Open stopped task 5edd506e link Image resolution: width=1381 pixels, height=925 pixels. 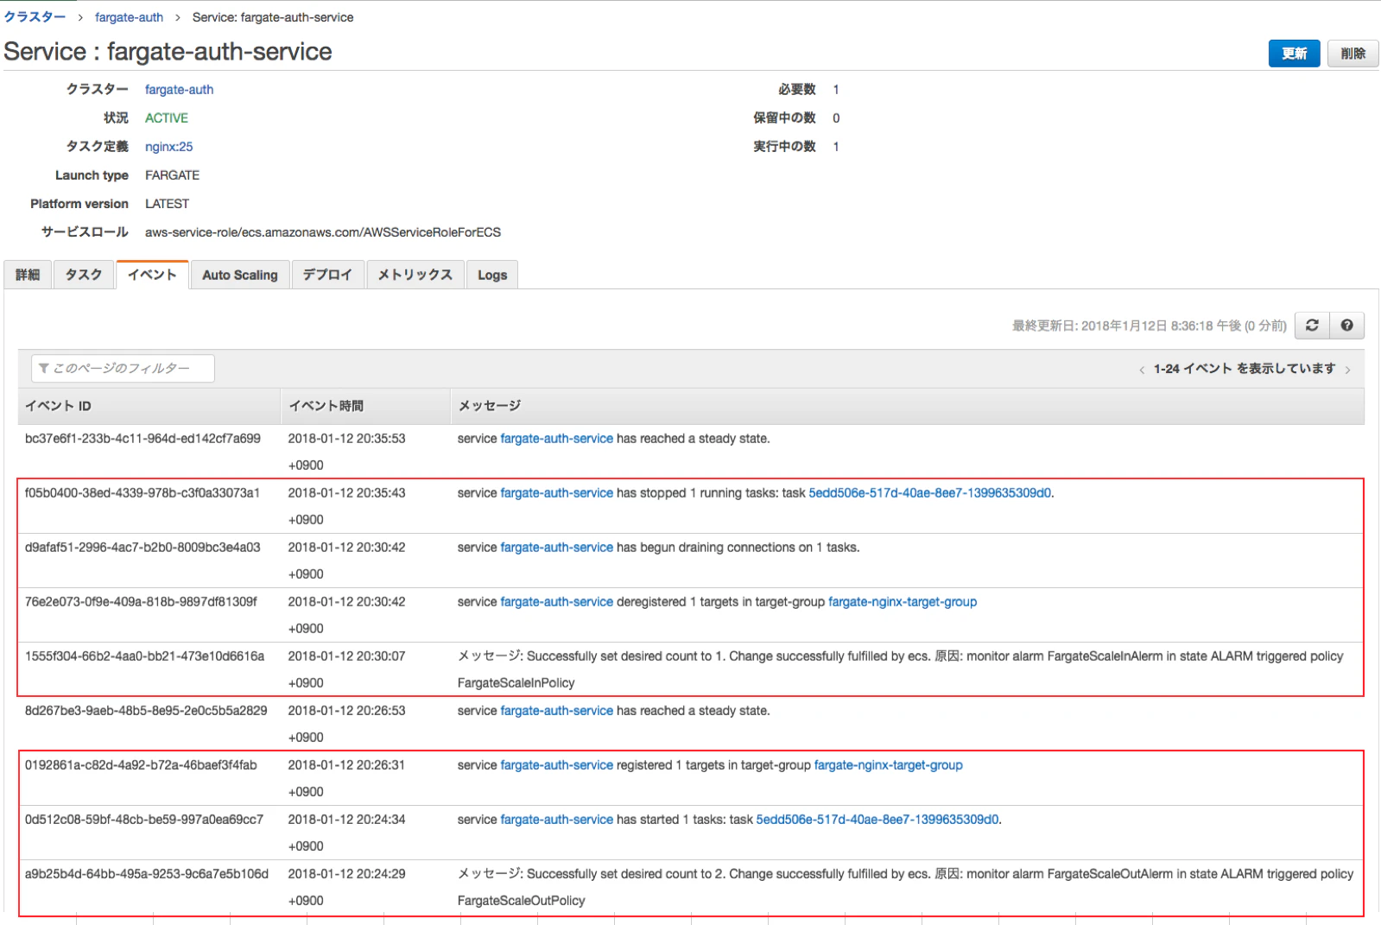[930, 493]
